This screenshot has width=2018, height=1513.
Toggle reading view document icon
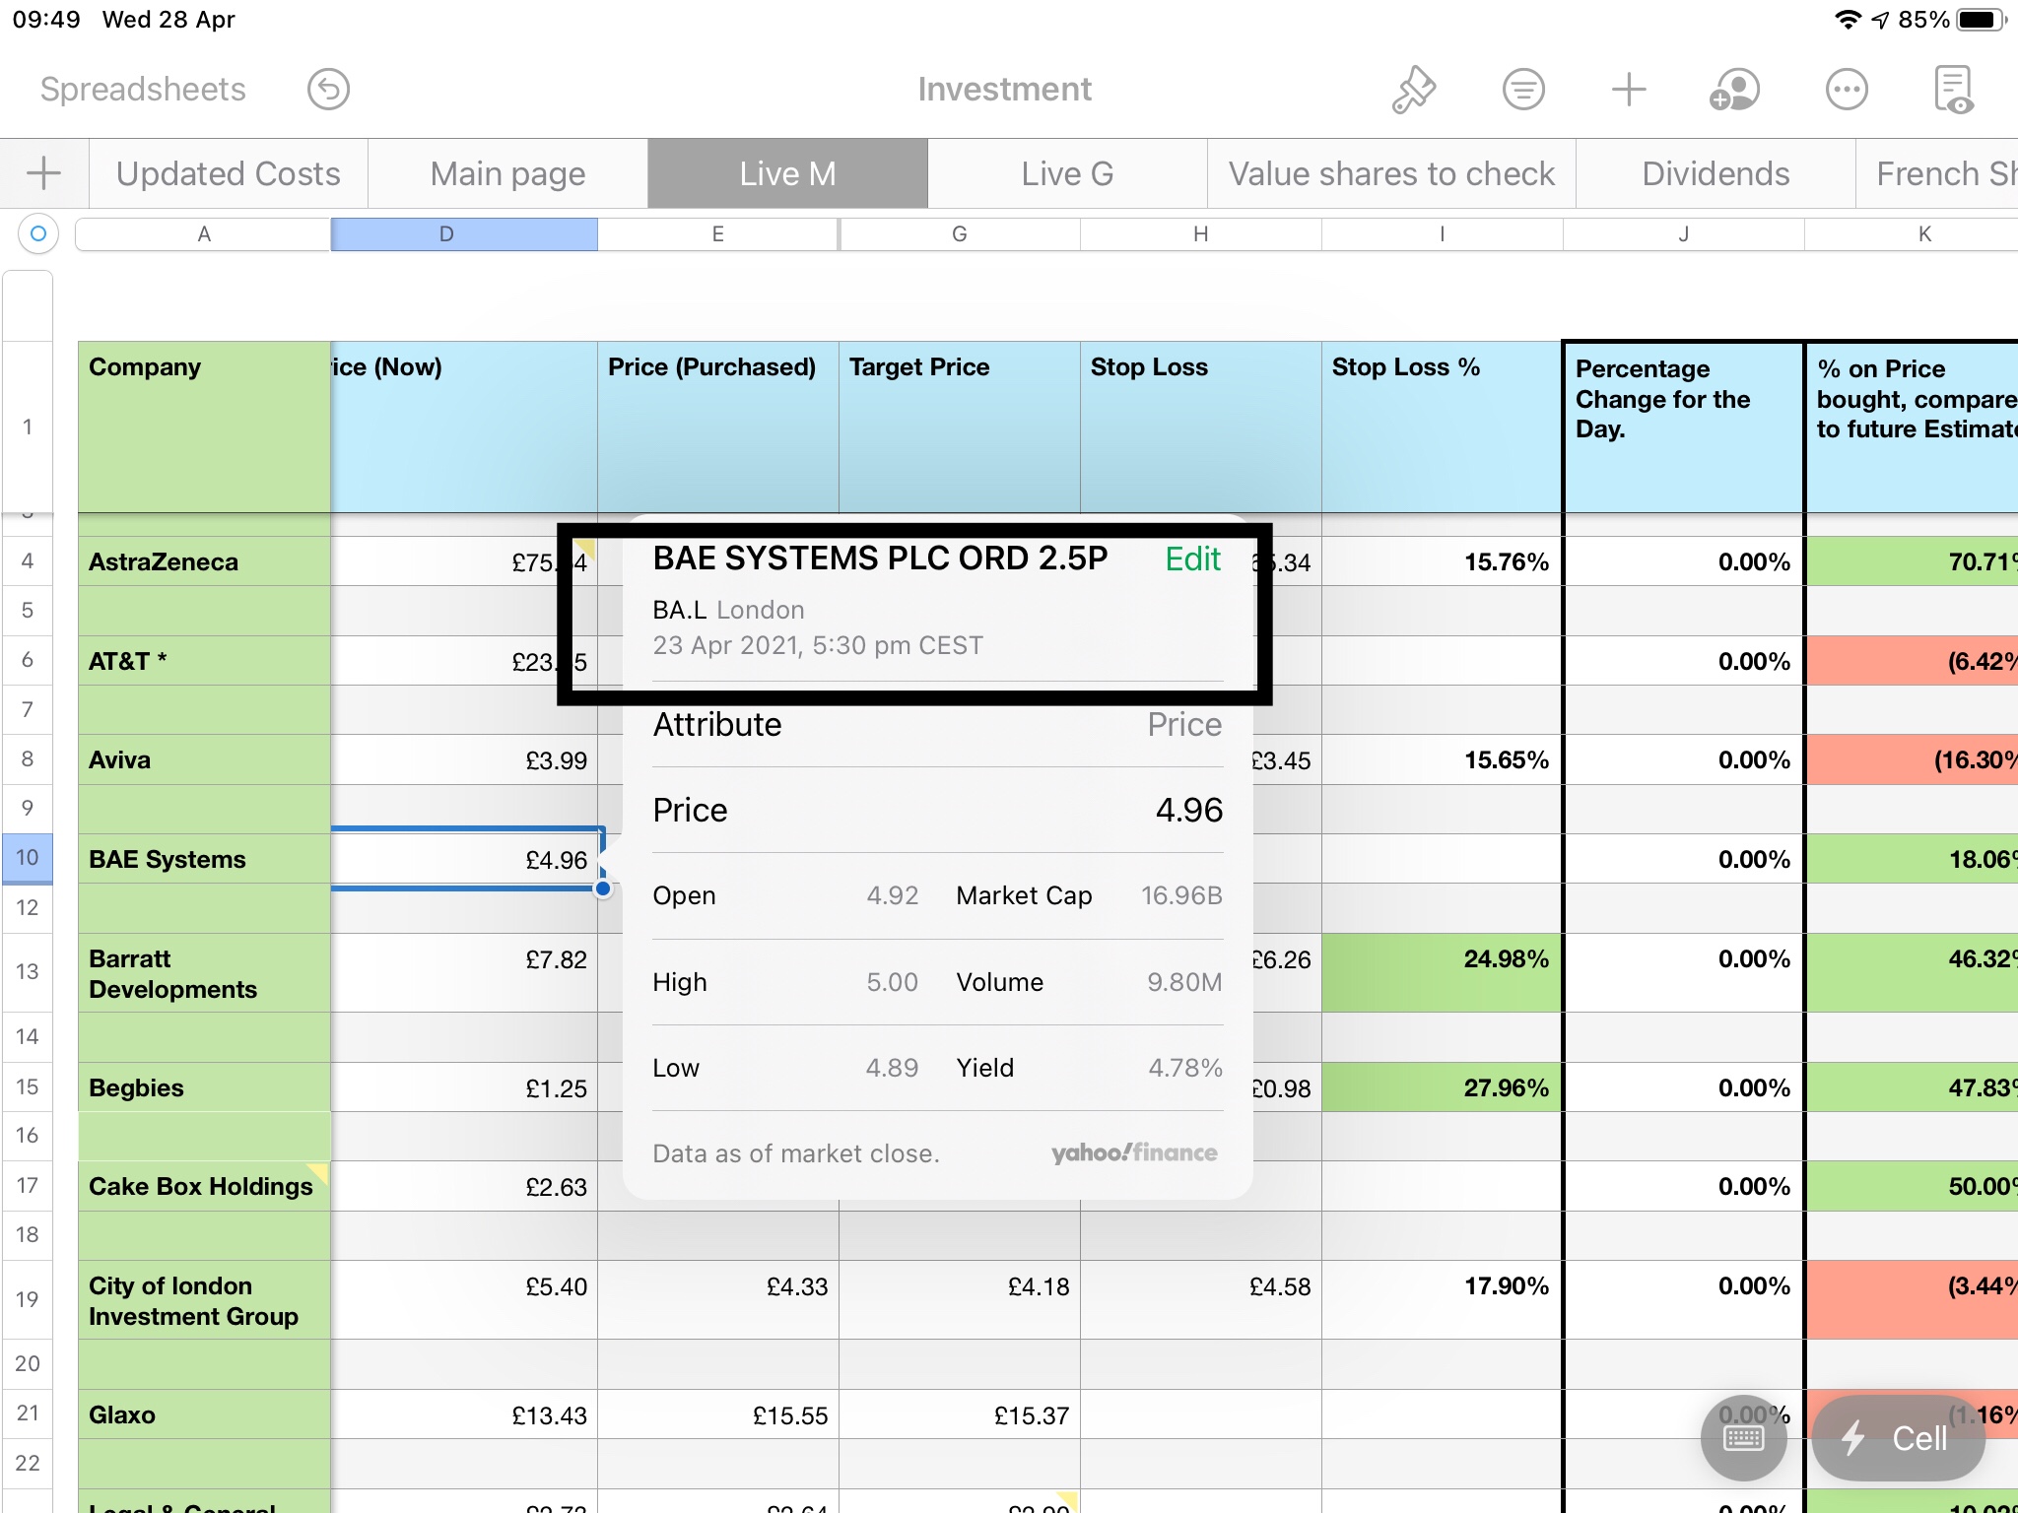click(x=1954, y=90)
